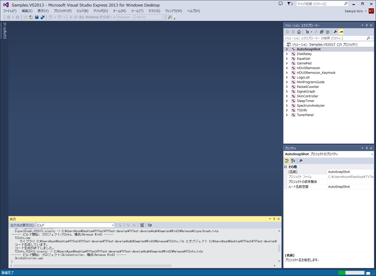Expand the TSInfo project node
376x276 pixels.
coord(287,110)
